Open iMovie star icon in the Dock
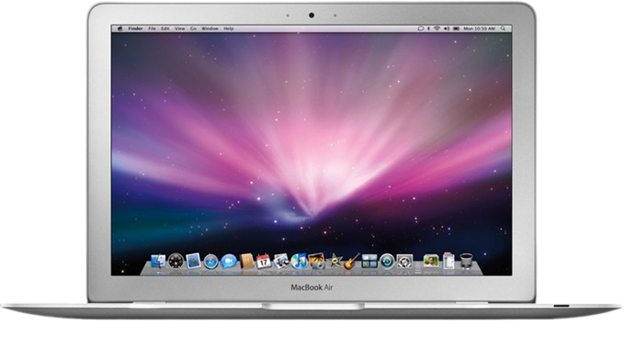 click(335, 261)
